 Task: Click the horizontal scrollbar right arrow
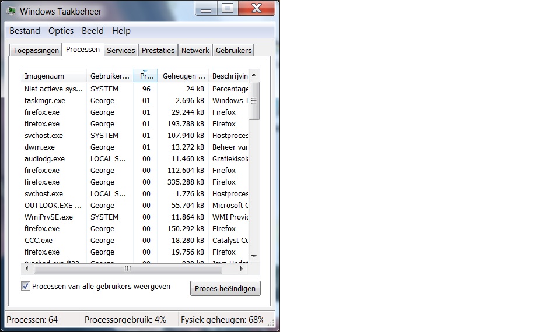(x=242, y=269)
